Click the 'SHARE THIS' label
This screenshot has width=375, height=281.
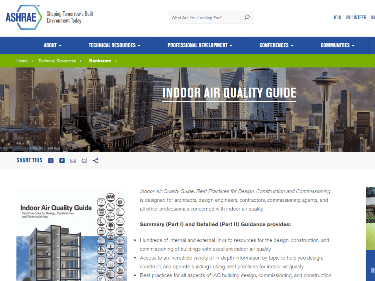tap(29, 160)
